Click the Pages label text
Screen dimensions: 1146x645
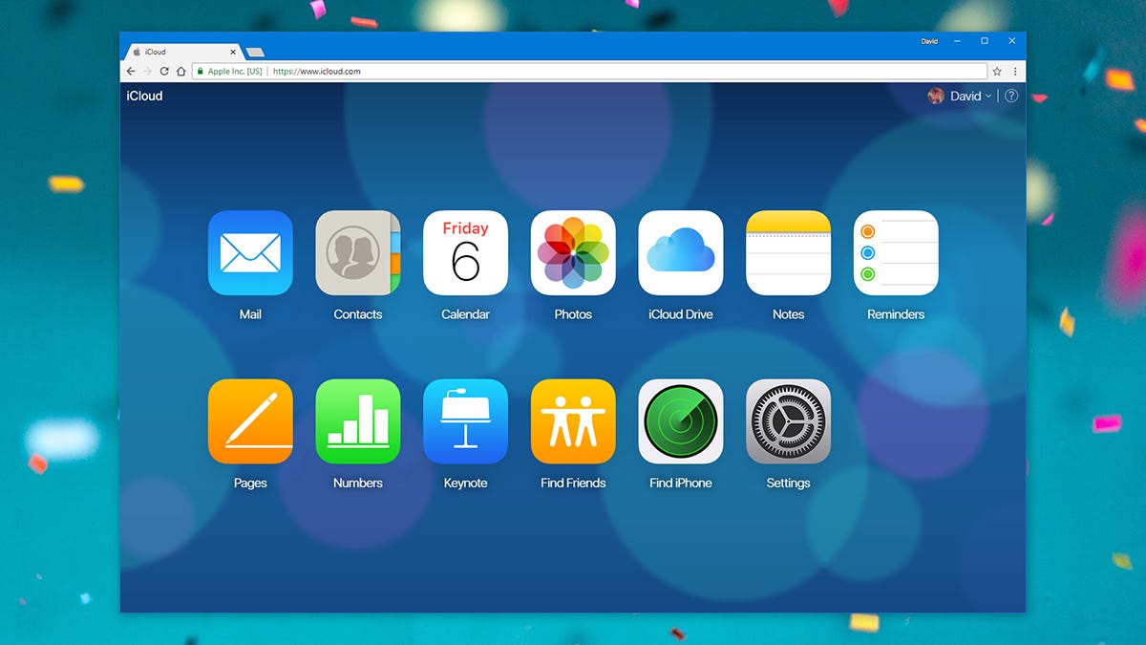(250, 484)
